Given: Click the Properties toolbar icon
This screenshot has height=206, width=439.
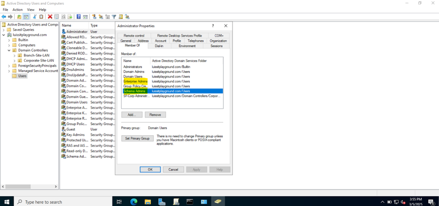Looking at the screenshot, I should [57, 17].
